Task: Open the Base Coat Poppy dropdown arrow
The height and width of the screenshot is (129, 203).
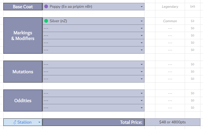Action: (x=142, y=7)
